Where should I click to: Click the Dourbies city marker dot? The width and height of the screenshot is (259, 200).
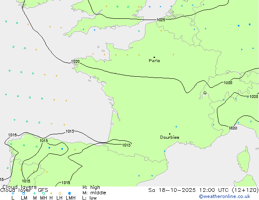[170, 134]
